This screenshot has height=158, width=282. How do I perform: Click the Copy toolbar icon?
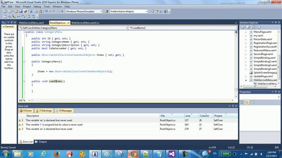click(x=36, y=11)
